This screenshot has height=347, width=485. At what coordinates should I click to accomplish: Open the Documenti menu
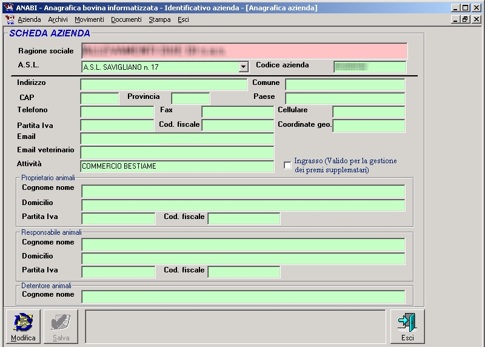click(x=126, y=19)
